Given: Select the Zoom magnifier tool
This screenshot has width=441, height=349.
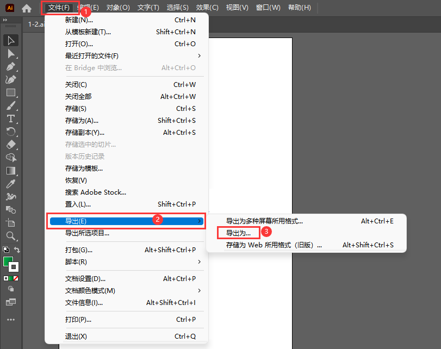Looking at the screenshot, I should tap(11, 236).
